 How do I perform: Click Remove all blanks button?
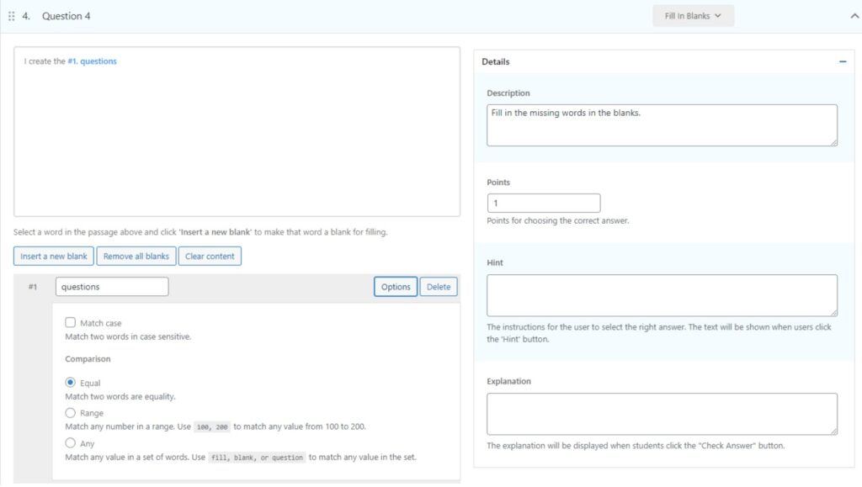coord(136,257)
